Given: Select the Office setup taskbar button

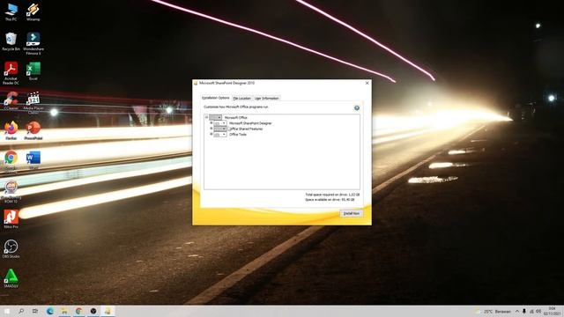Looking at the screenshot, I should [108, 311].
